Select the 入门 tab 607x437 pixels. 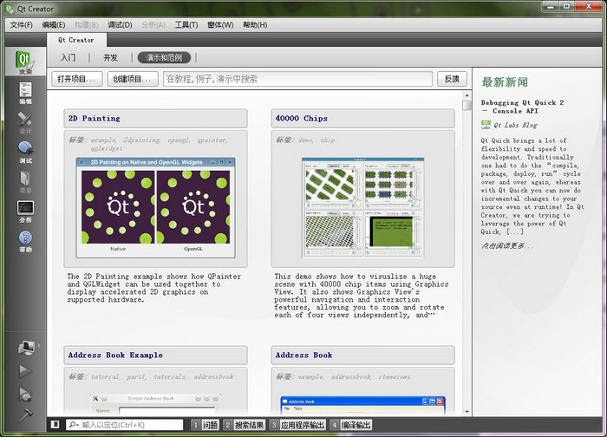(68, 58)
